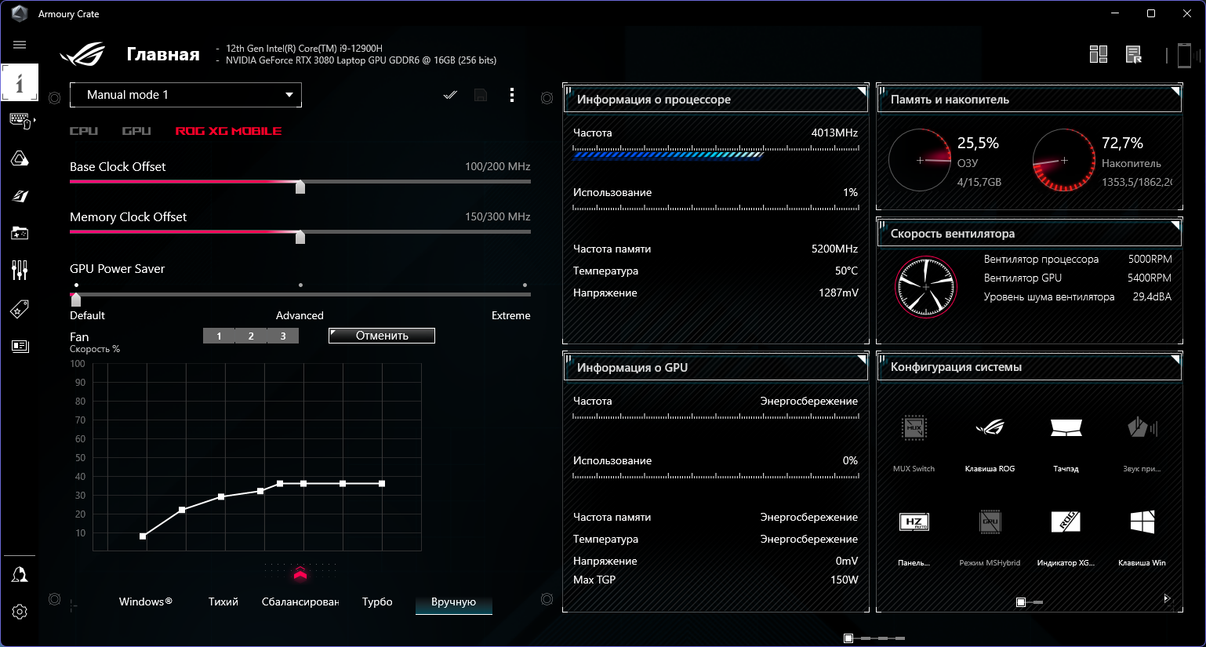Viewport: 1206px width, 647px height.
Task: Click the Накопитель storage usage gauge
Action: (x=1064, y=160)
